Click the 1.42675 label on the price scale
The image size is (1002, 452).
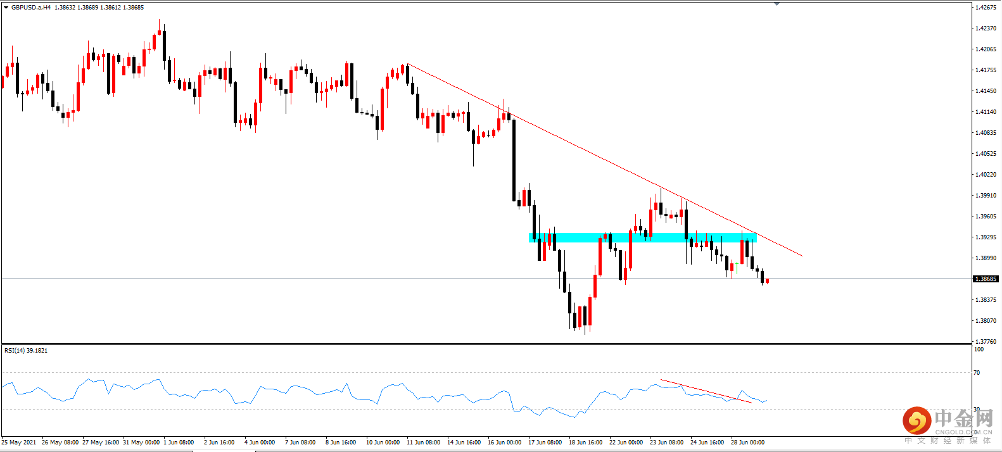(986, 8)
